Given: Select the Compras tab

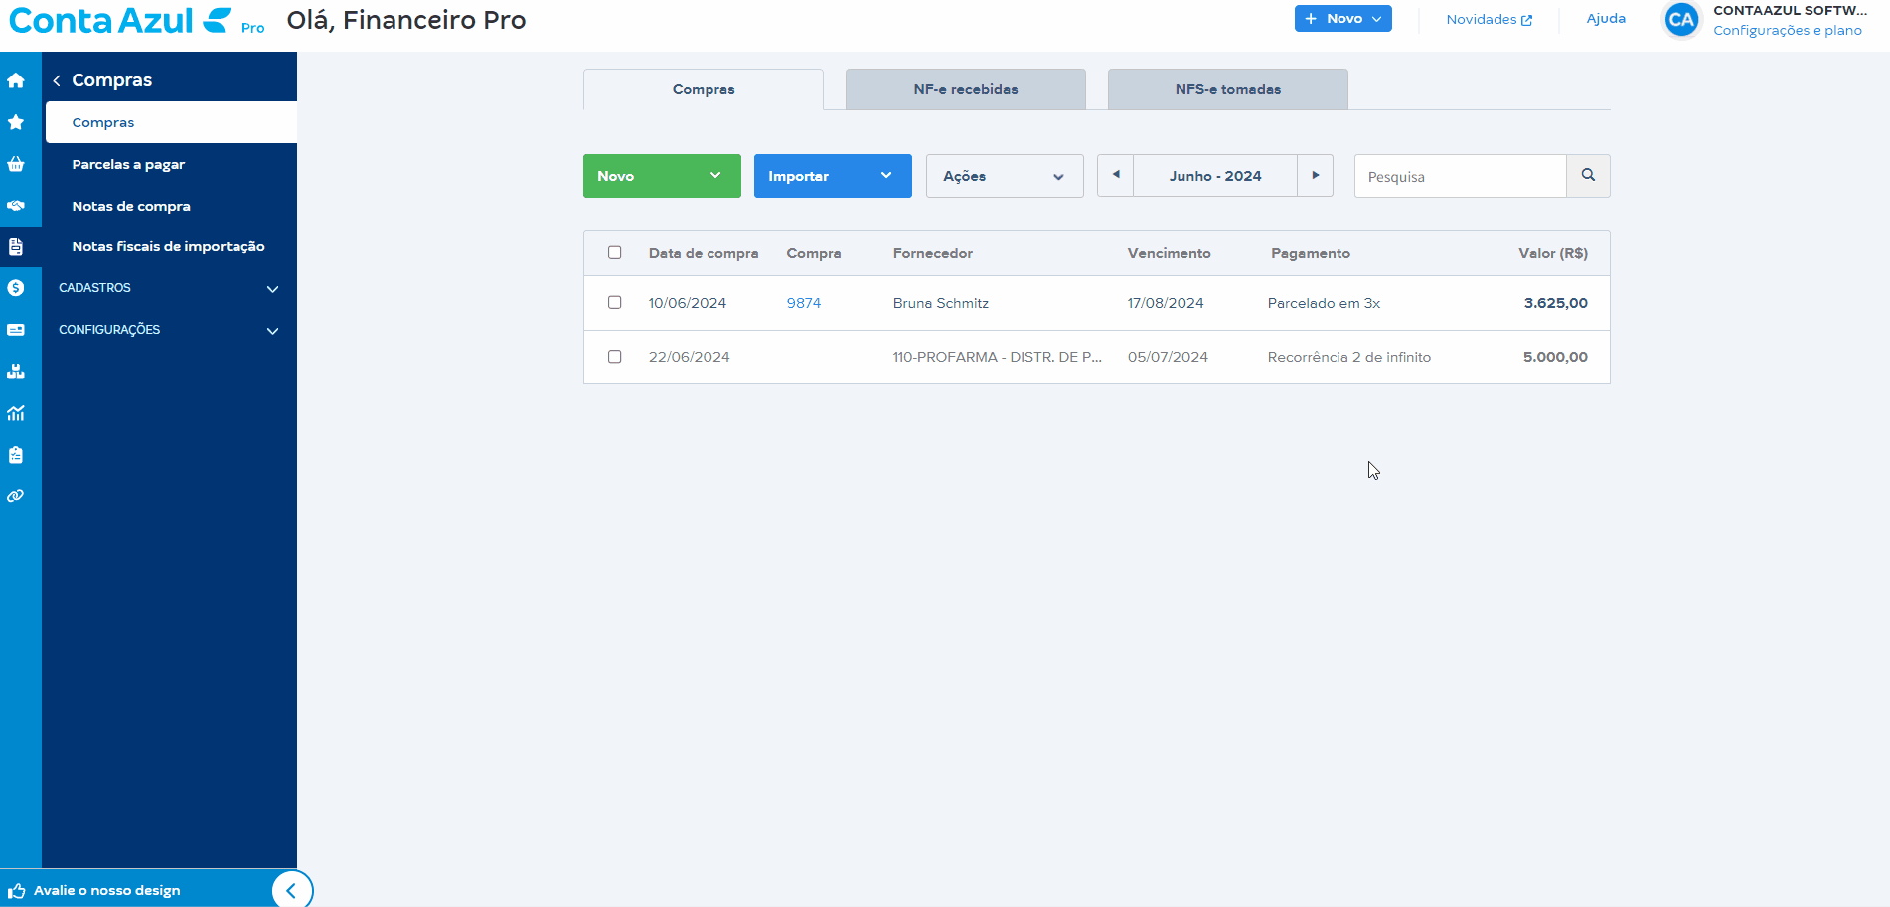Looking at the screenshot, I should point(704,89).
